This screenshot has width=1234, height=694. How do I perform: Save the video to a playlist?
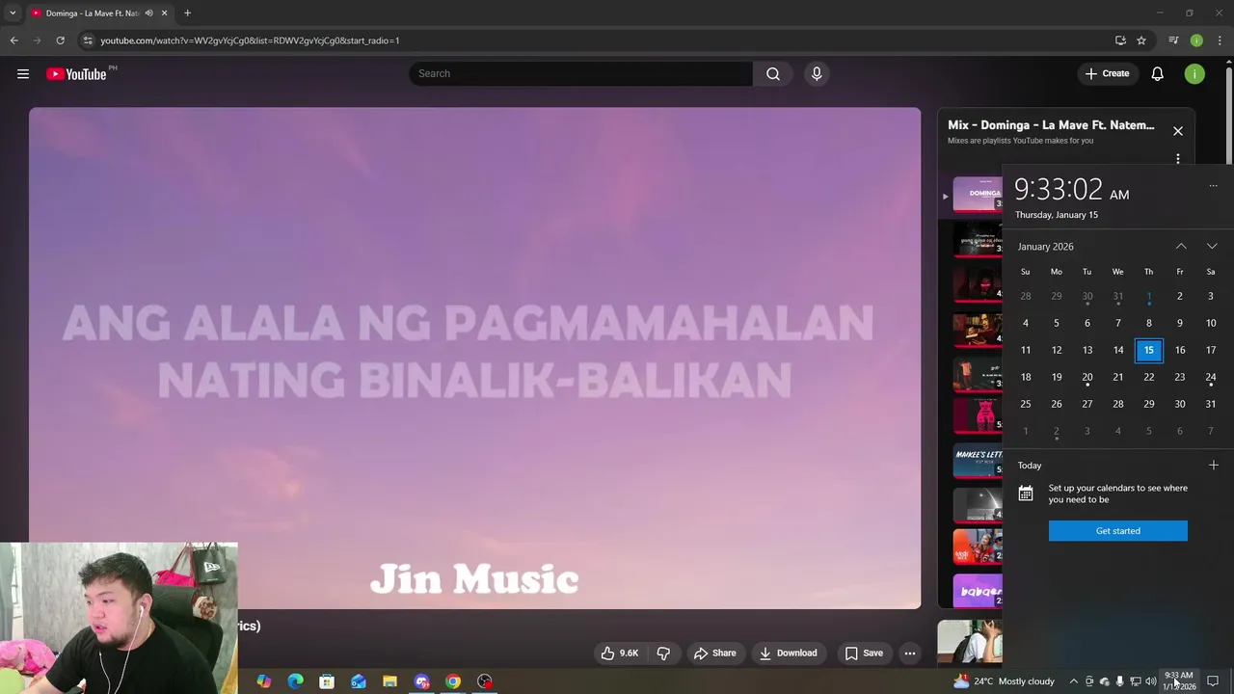pyautogui.click(x=864, y=654)
